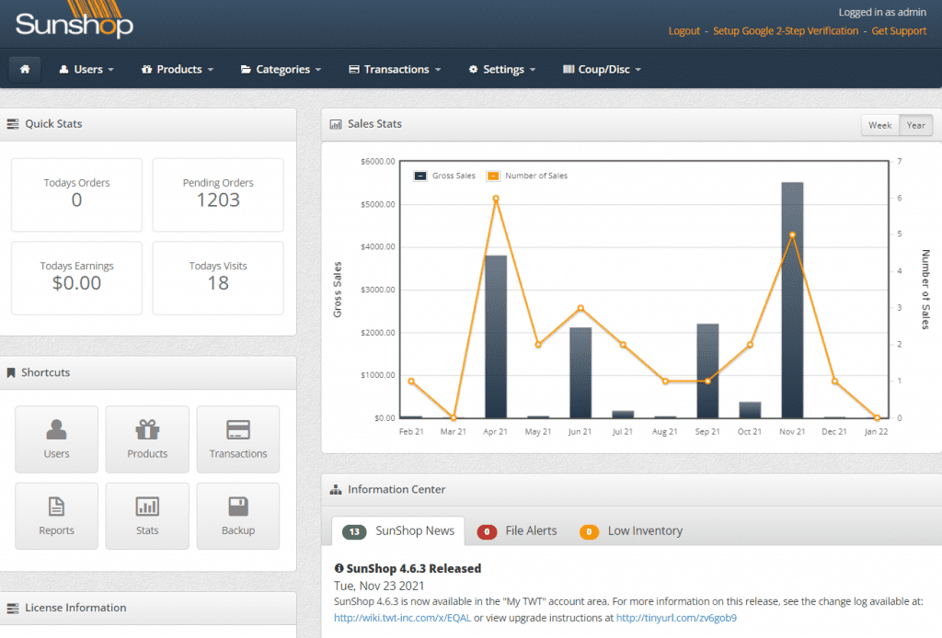942x638 pixels.
Task: Open the tinyurl upgrade instructions link
Action: pos(676,618)
